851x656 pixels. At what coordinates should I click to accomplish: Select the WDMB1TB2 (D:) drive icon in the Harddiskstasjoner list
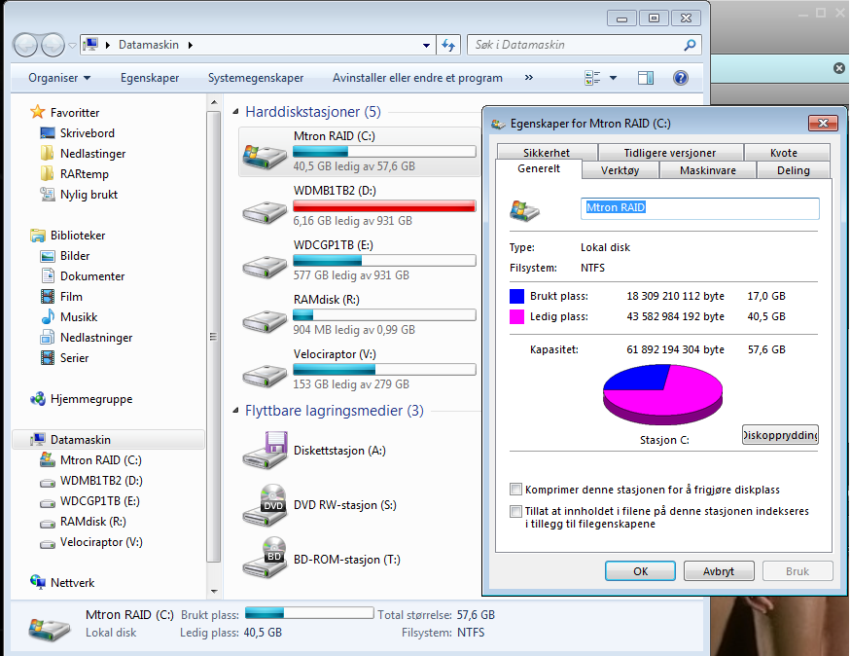point(265,211)
